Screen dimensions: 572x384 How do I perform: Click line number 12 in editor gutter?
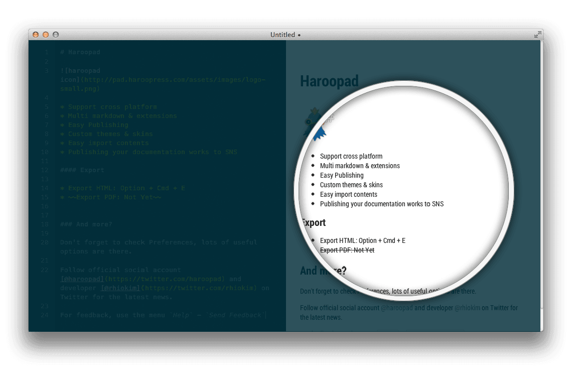coord(45,170)
